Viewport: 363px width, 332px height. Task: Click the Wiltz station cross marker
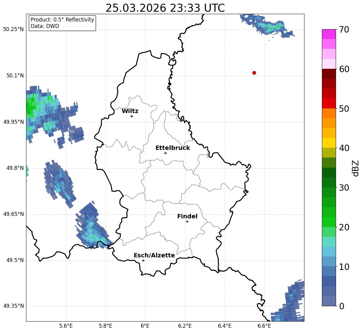pyautogui.click(x=132, y=116)
